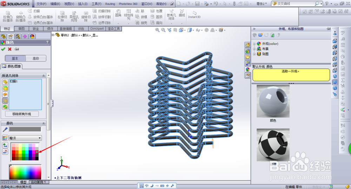Screen dimensions: 351x189
Task: Open the Appearances task pane color-ball tab
Action: tap(247, 69)
